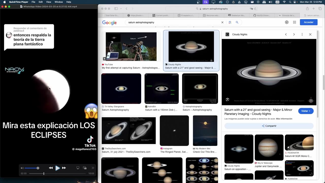Show Safari tab overview
The width and height of the screenshot is (325, 183).
click(320, 9)
